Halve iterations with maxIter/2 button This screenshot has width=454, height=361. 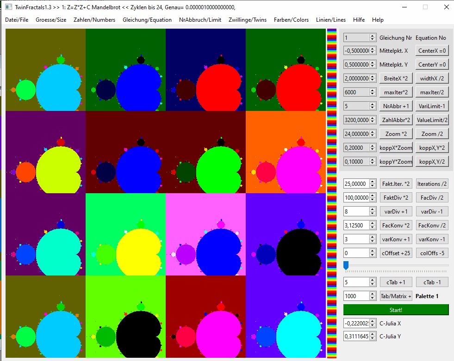coord(432,92)
